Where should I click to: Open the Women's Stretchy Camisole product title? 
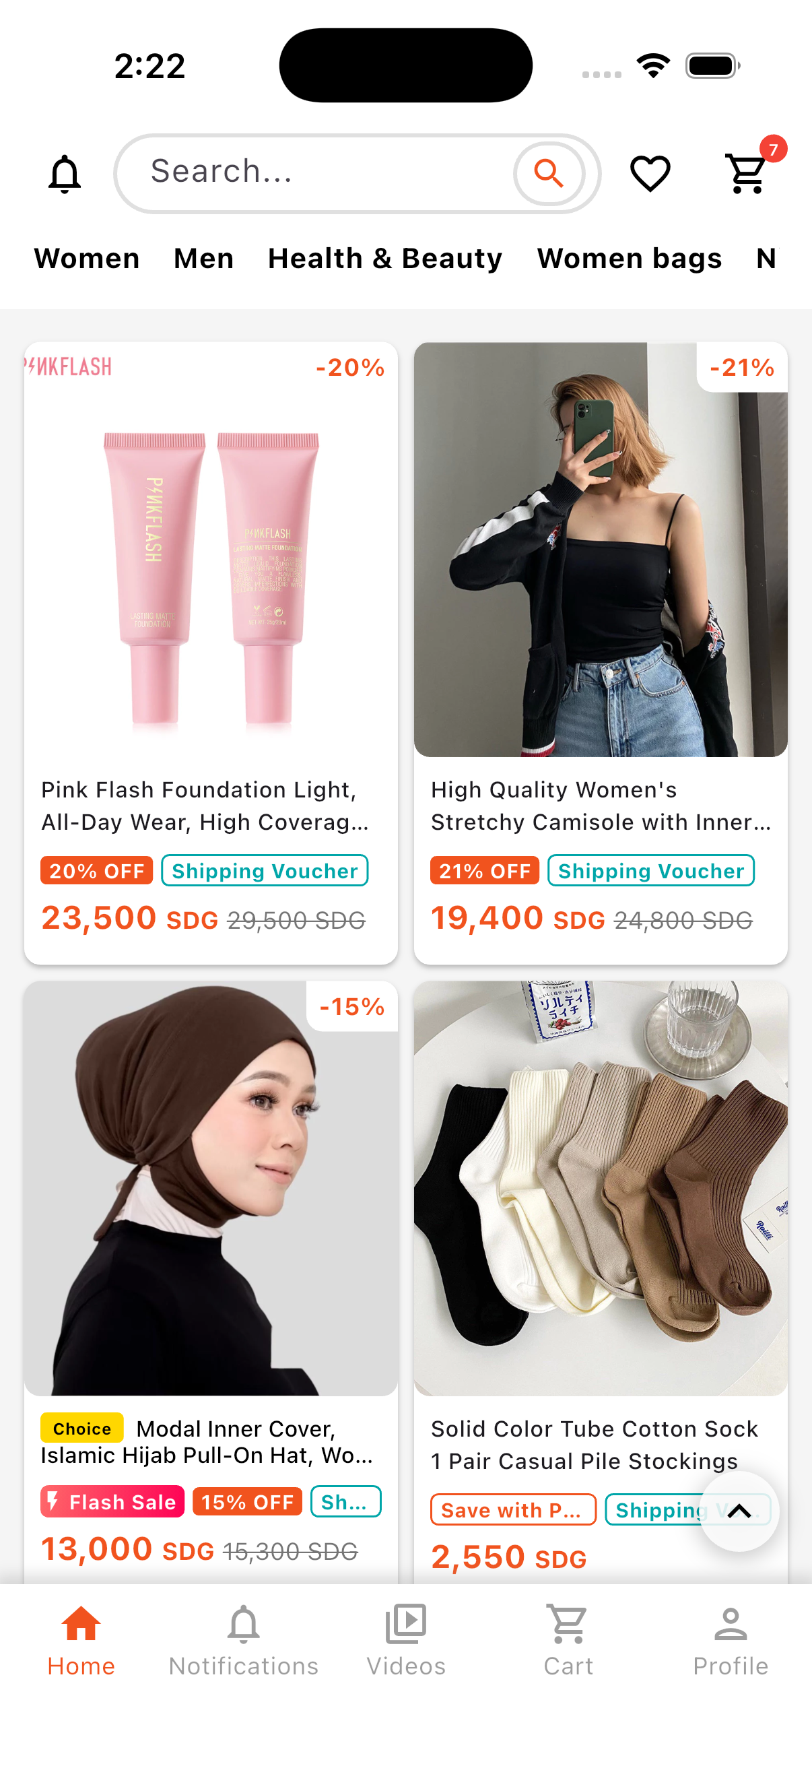coord(601,806)
